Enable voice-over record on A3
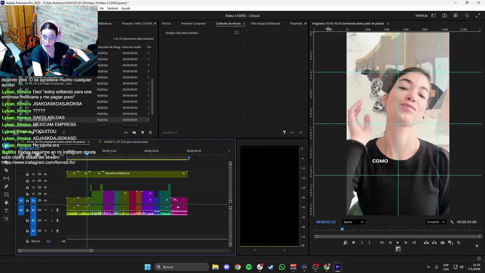Viewport: 485px width, 273px height. (x=58, y=231)
